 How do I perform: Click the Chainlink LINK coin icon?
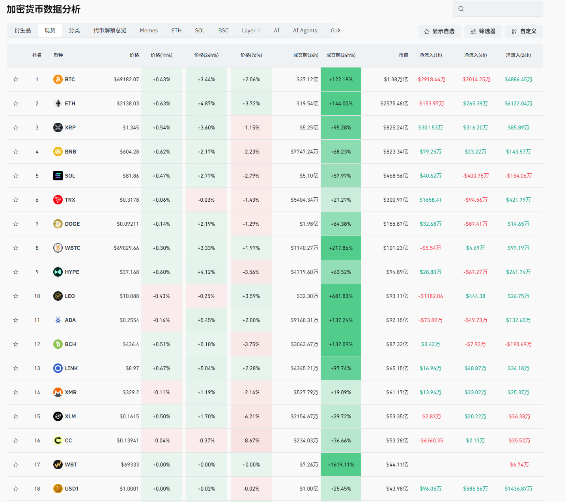click(58, 368)
